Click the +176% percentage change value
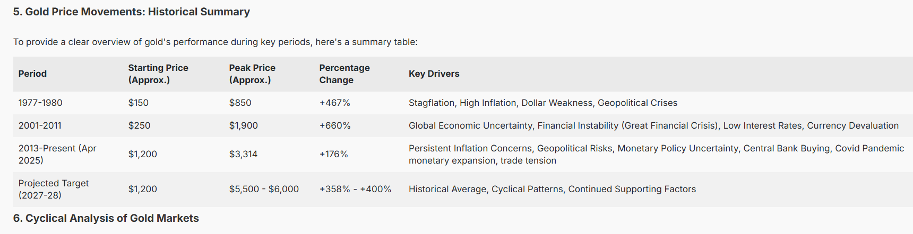The height and width of the screenshot is (234, 913). 333,154
